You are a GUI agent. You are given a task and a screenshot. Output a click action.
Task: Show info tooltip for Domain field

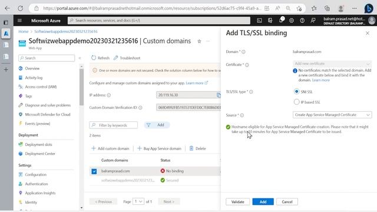pos(243,52)
